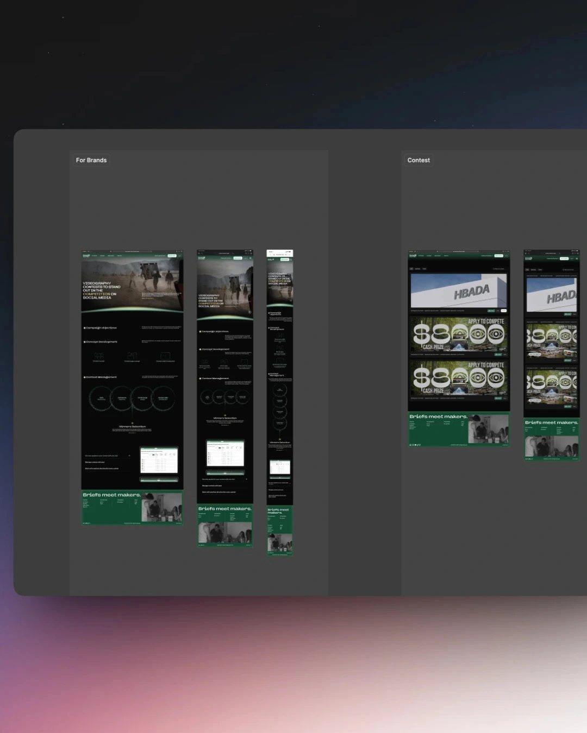This screenshot has height=733, width=587.
Task: Click "Briefs meet makers." in For Brands tablet footer
Action: click(x=225, y=509)
